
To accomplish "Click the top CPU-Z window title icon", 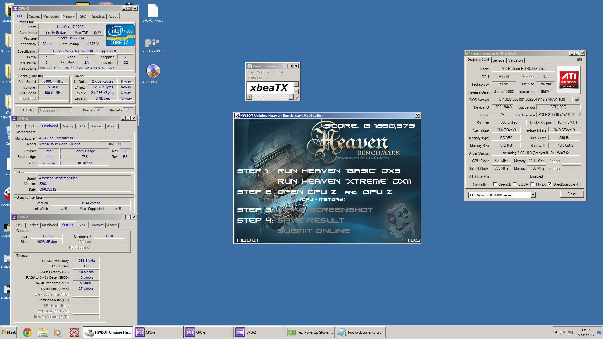I will pyautogui.click(x=15, y=8).
